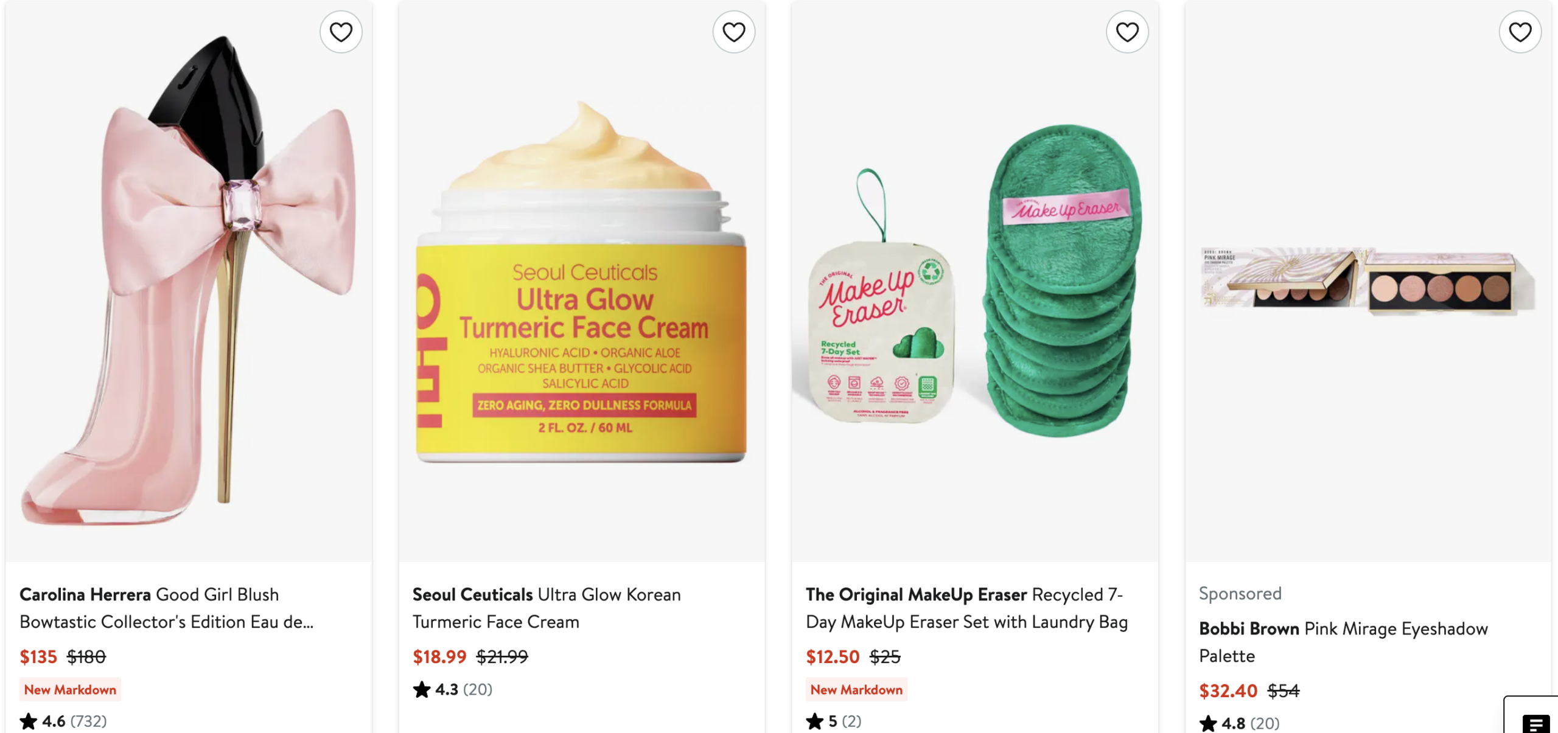
Task: View pink high-heel perfume bottle image
Action: [189, 280]
